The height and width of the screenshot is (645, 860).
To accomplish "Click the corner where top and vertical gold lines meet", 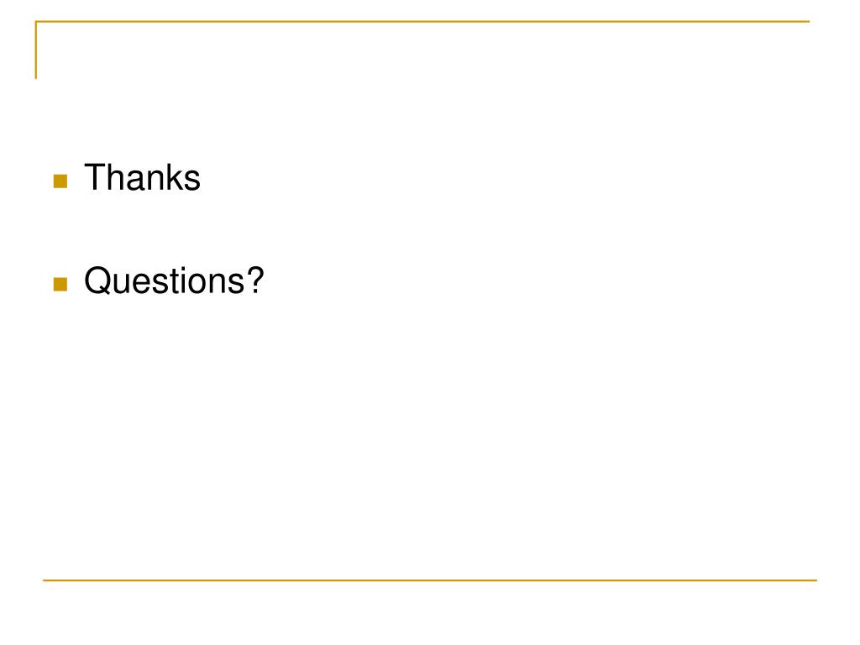I will (36, 22).
